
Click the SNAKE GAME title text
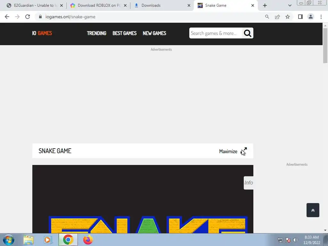coord(55,151)
